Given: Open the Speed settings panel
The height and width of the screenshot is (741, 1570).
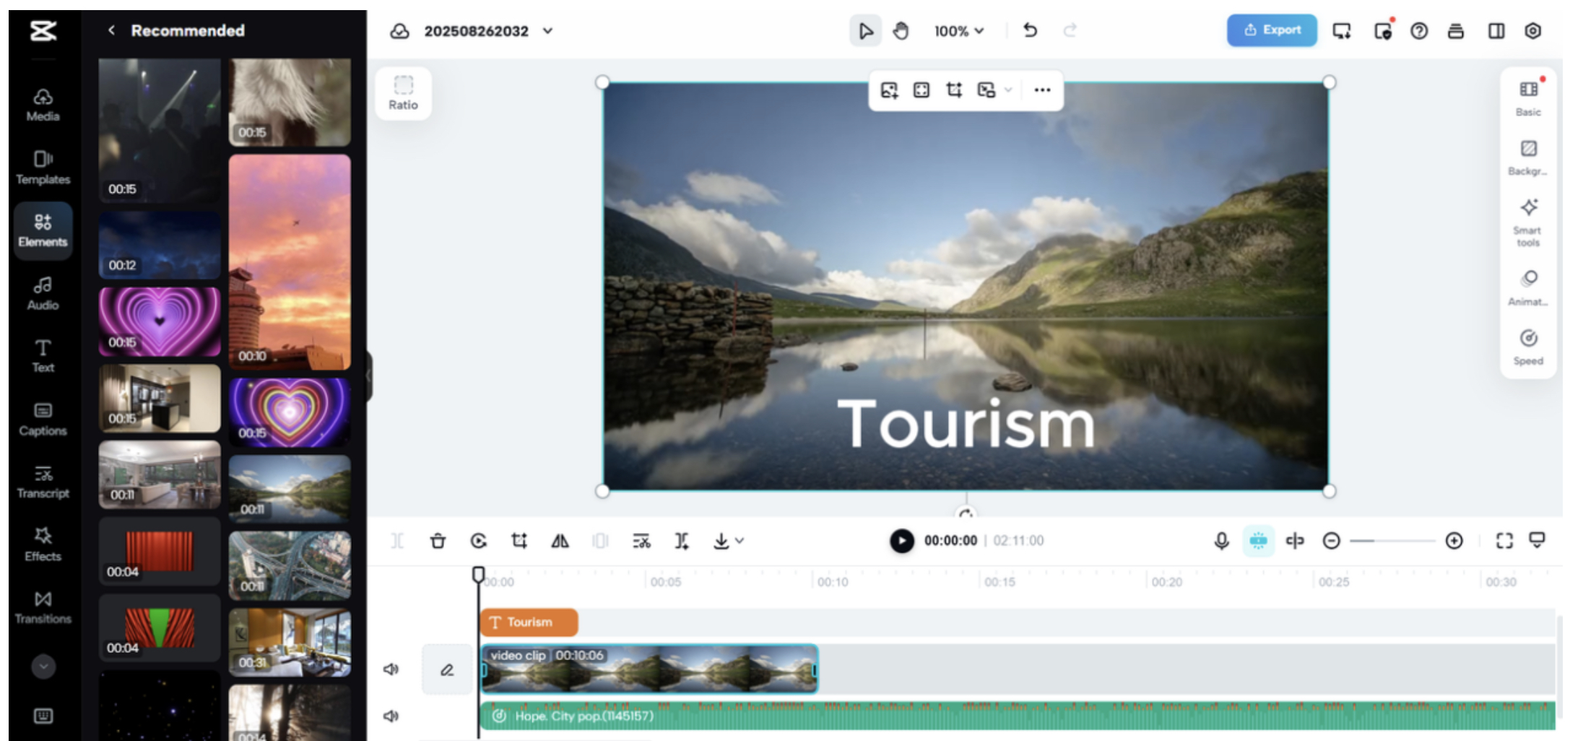Looking at the screenshot, I should click(1527, 347).
